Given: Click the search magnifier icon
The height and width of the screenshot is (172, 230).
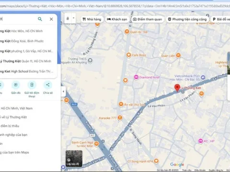Looking at the screenshot, I should point(40,19).
